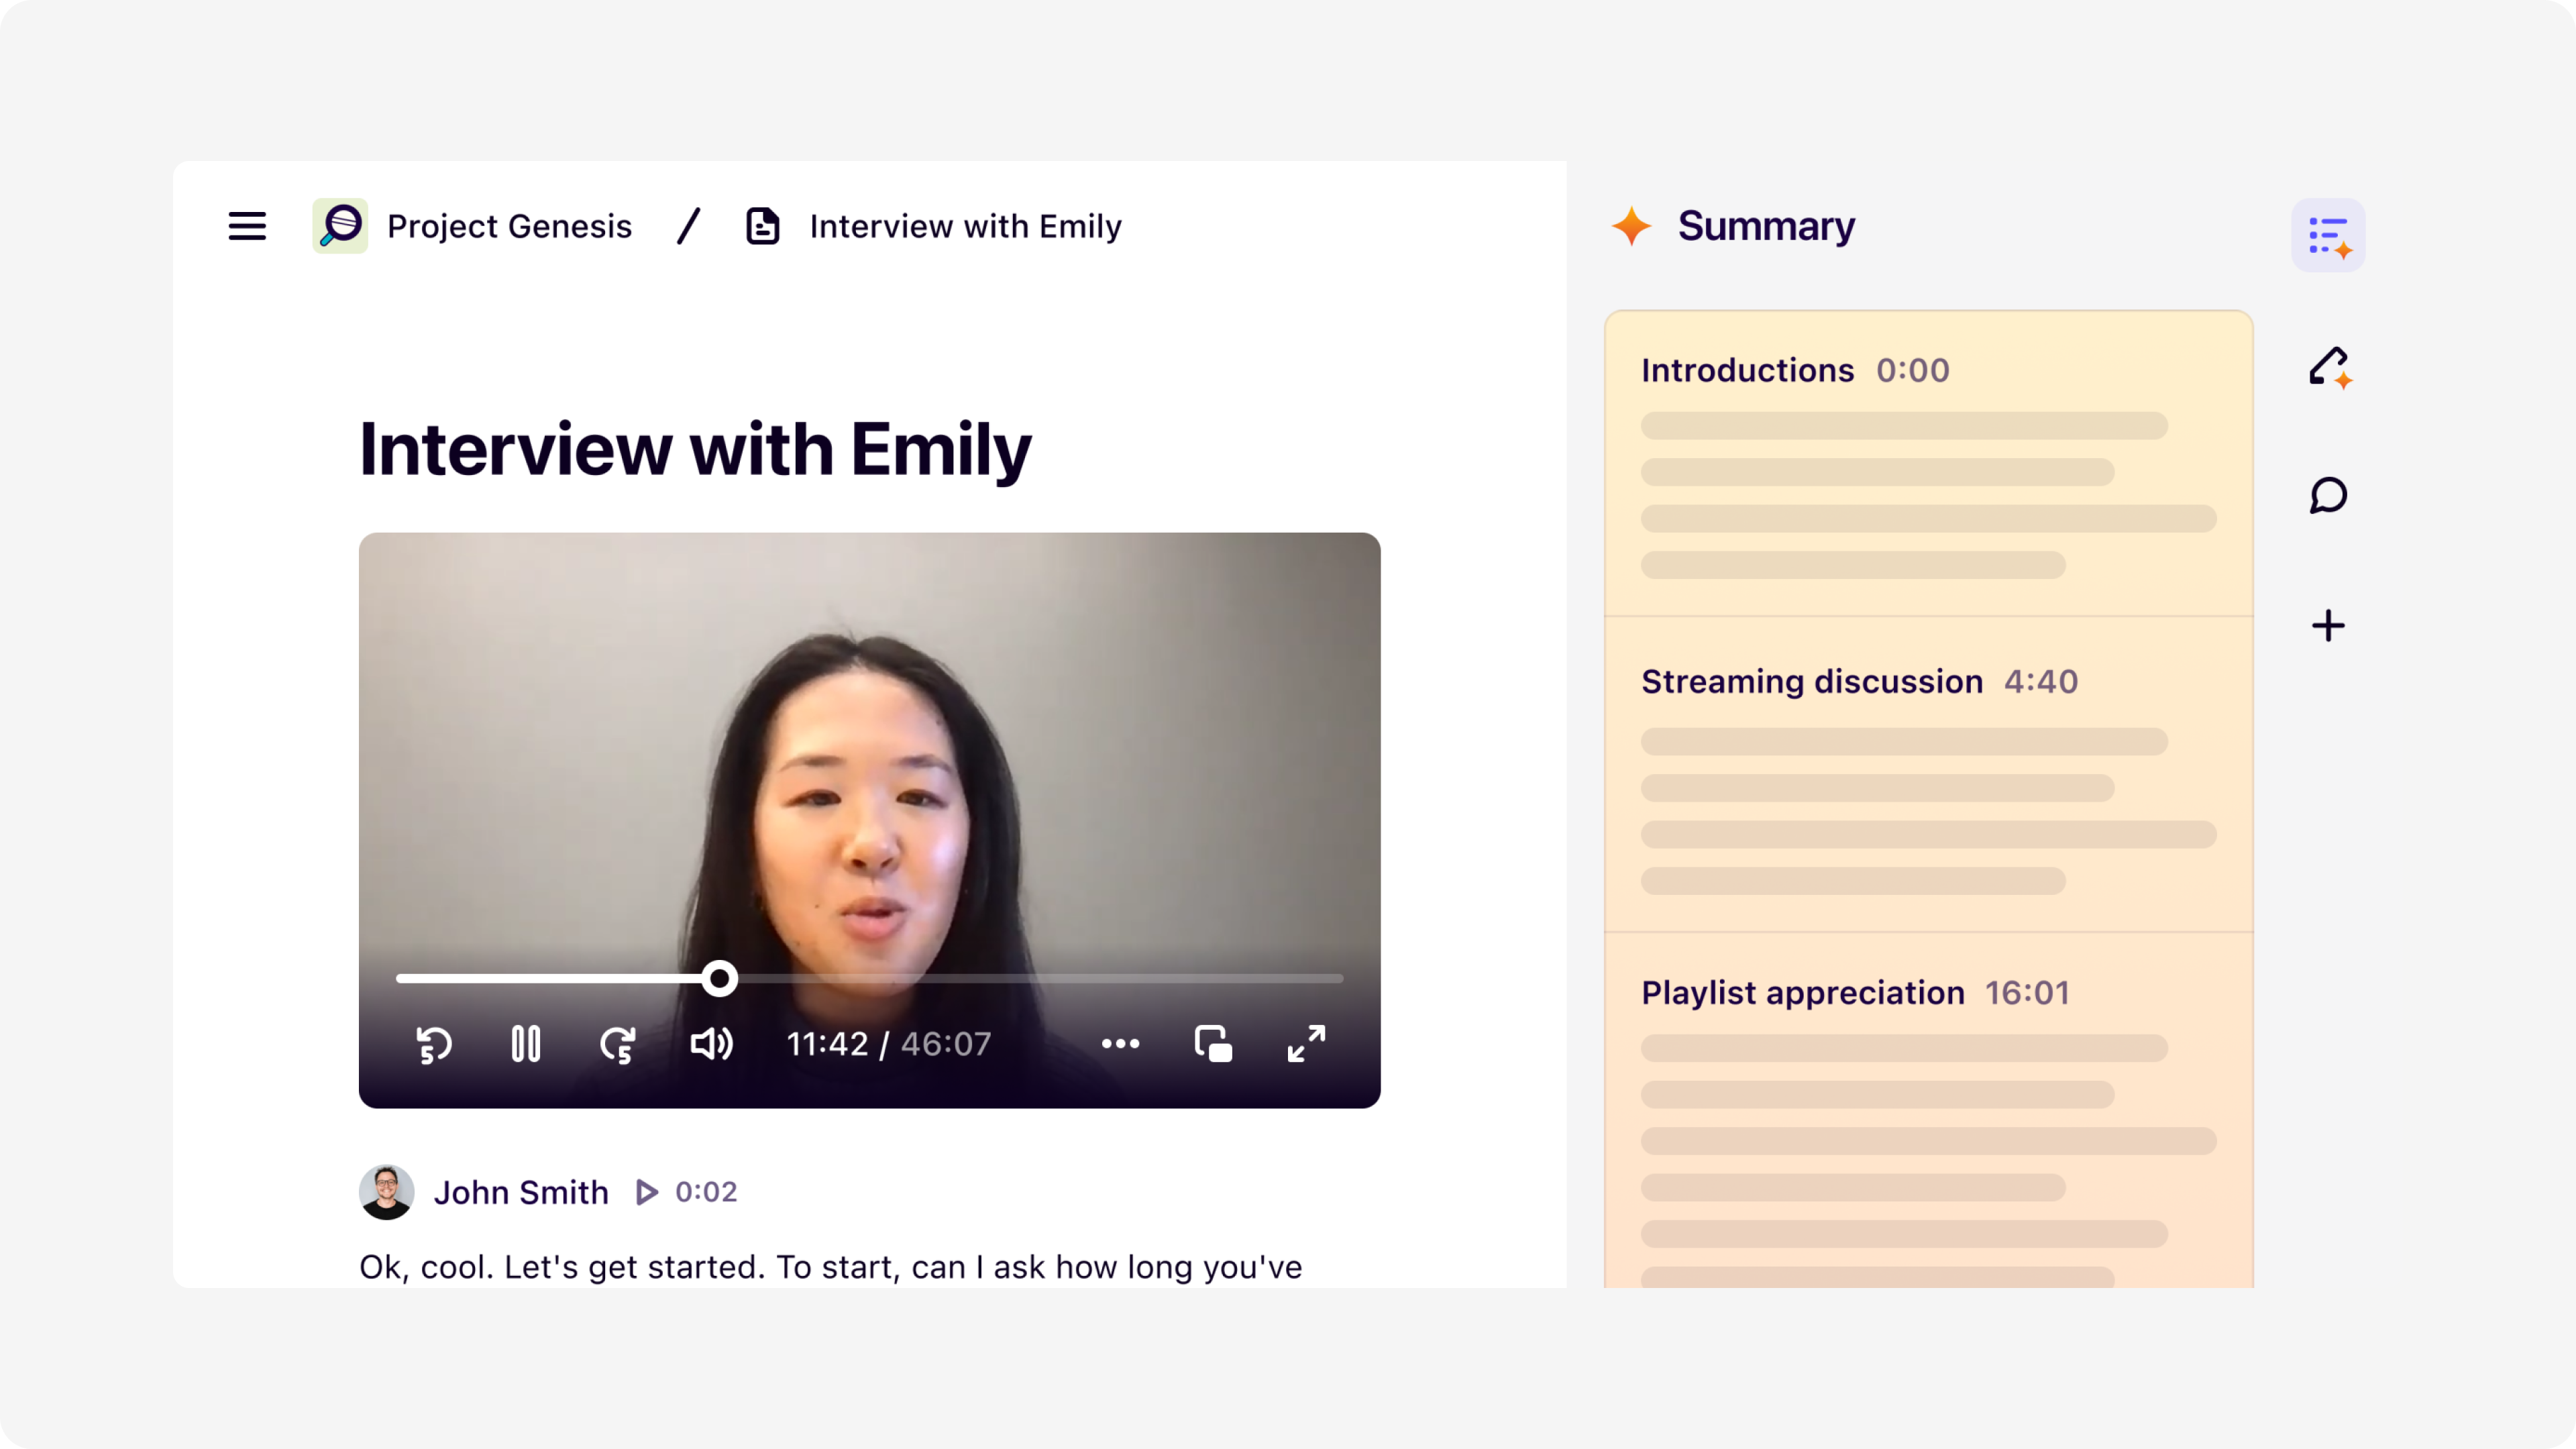Select the Interview with Emily breadcrumb

point(965,226)
